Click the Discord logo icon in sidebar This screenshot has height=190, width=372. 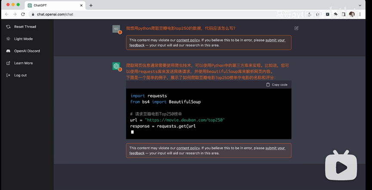point(8,51)
